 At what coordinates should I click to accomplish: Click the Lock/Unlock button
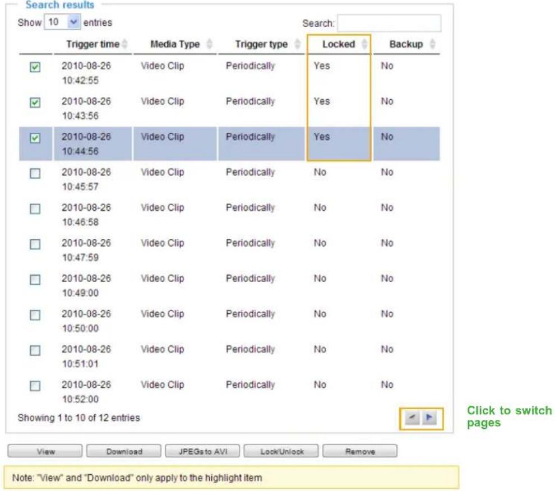tap(281, 451)
